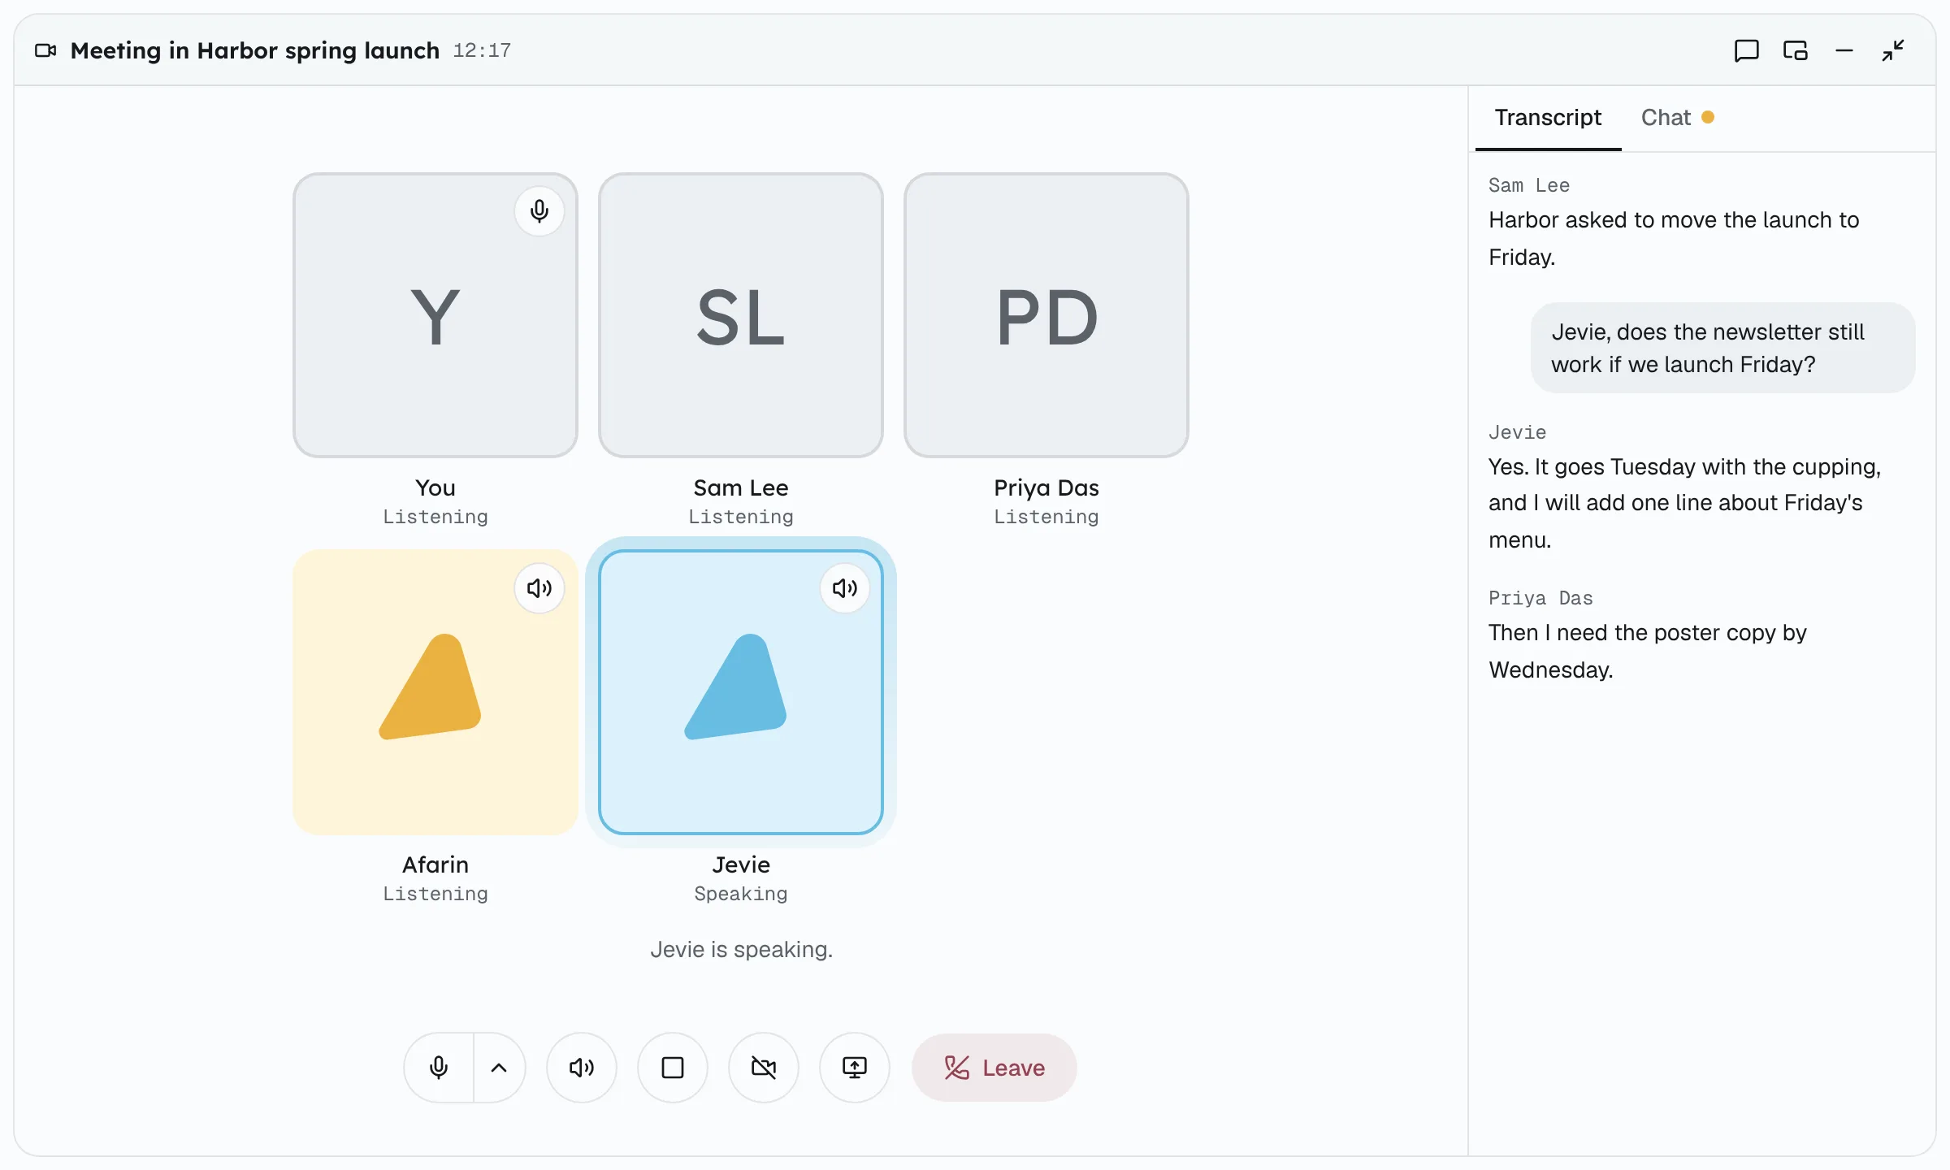Click the meeting title 'Meeting in Harbor spring launch'
The image size is (1950, 1170).
(x=255, y=50)
